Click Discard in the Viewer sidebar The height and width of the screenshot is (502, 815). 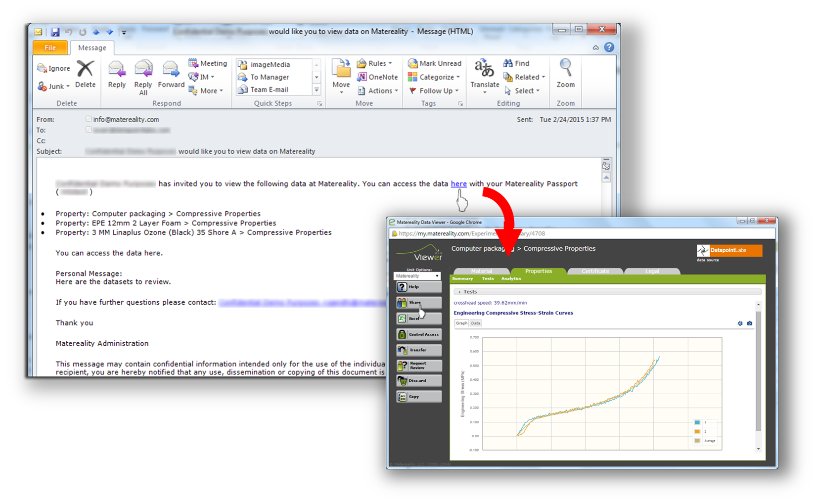coord(419,381)
